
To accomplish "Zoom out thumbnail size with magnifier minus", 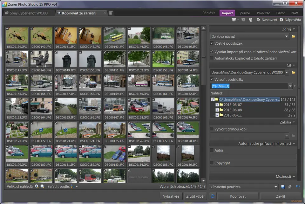I will (42, 187).
